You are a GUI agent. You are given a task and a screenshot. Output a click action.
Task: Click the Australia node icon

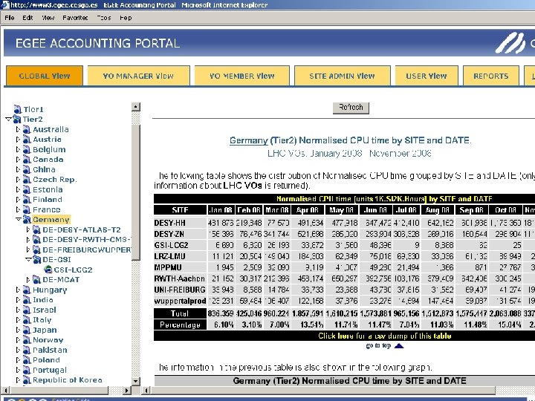(27, 129)
